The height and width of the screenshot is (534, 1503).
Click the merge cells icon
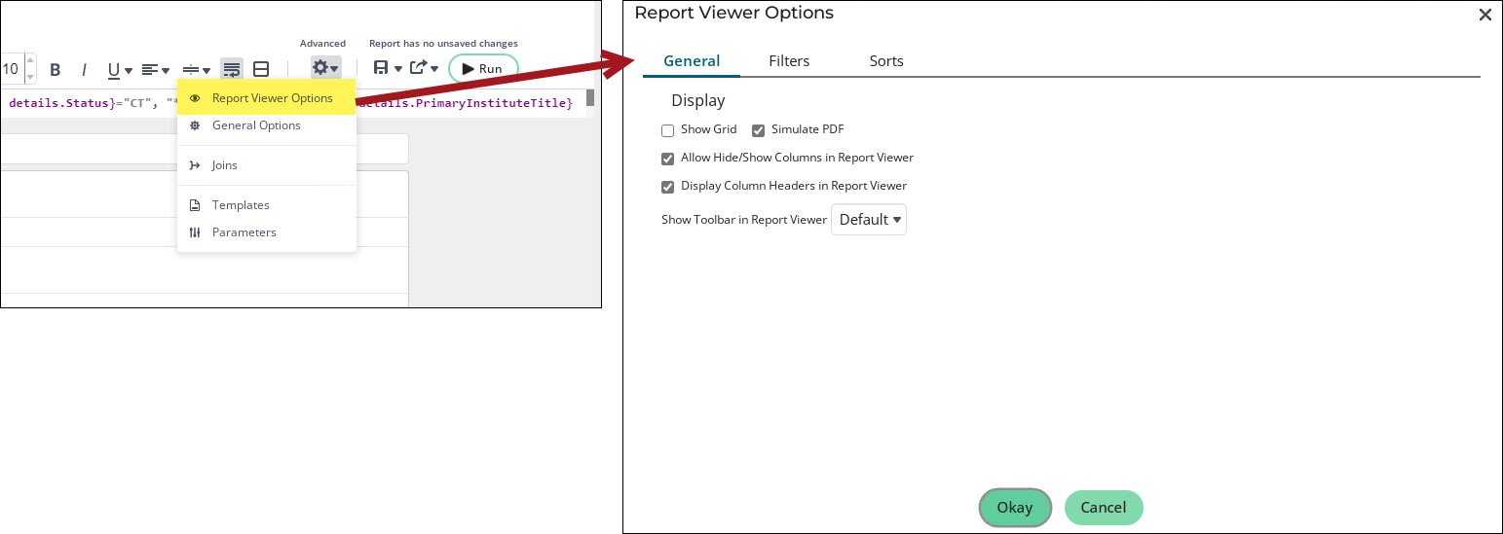[261, 69]
